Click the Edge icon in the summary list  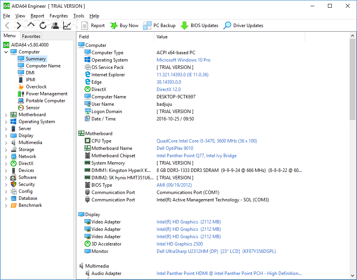pos(88,82)
